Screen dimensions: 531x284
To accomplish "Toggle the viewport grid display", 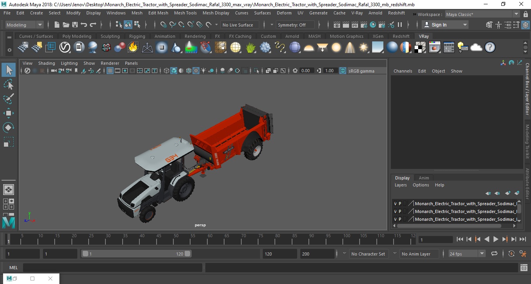I will [110, 71].
